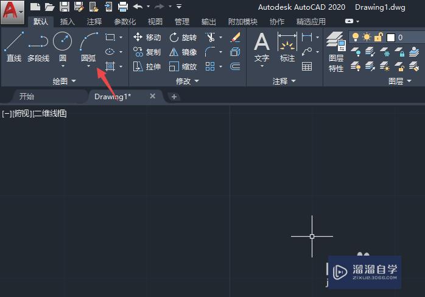425x297 pixels.
Task: Toggle layer 0 on/off lightbulb
Action: [x=356, y=37]
